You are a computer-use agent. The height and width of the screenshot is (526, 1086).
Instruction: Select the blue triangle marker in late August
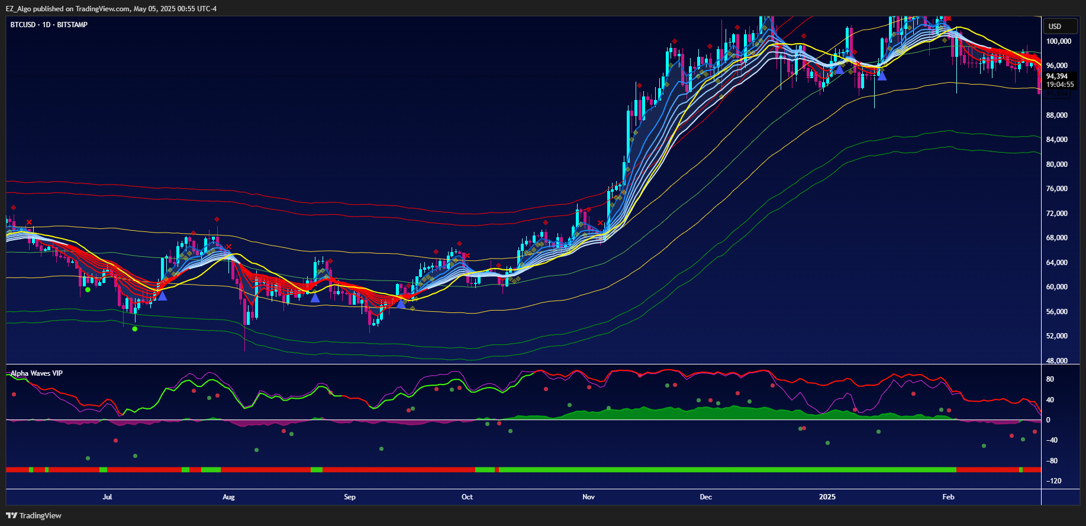(315, 298)
